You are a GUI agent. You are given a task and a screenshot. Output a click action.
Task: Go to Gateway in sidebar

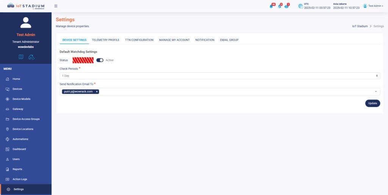[18, 109]
